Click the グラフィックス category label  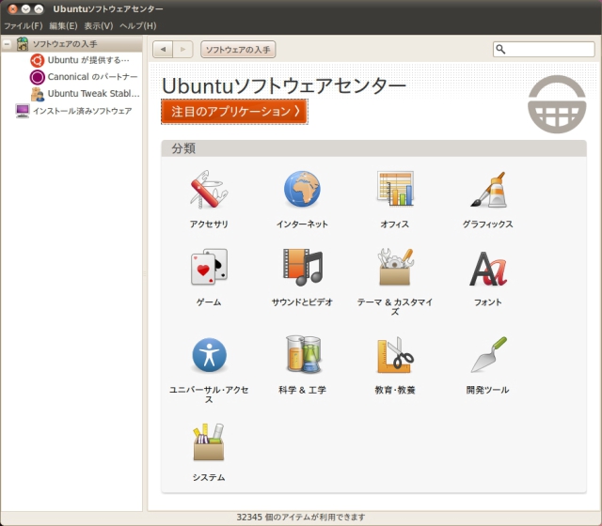point(487,224)
